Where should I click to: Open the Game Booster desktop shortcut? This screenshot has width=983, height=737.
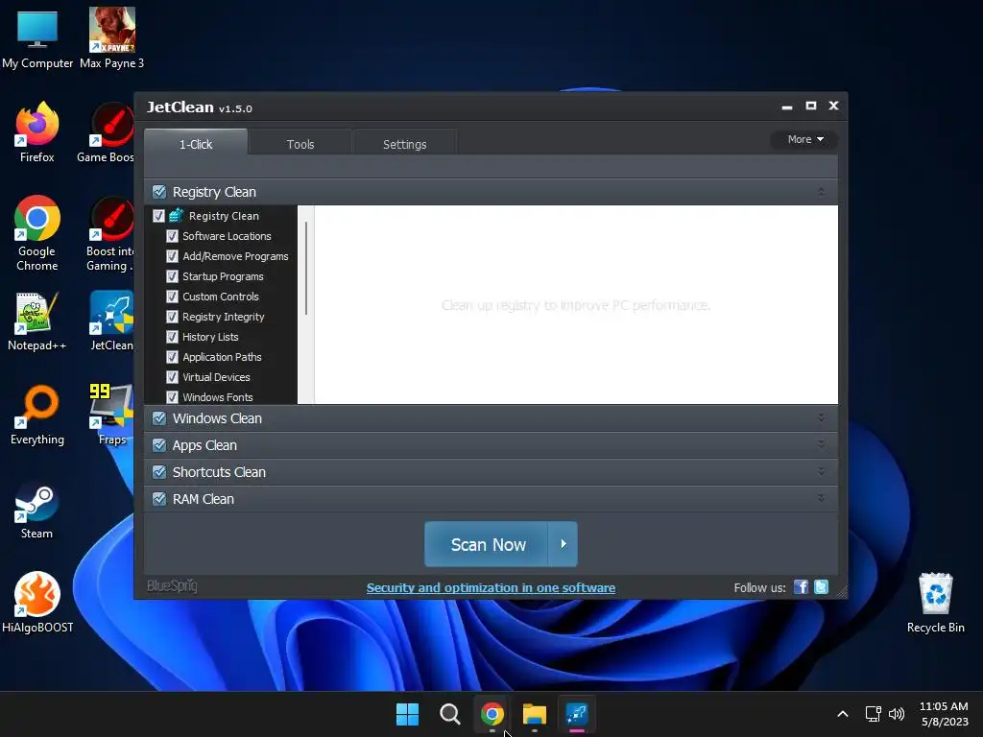click(106, 132)
